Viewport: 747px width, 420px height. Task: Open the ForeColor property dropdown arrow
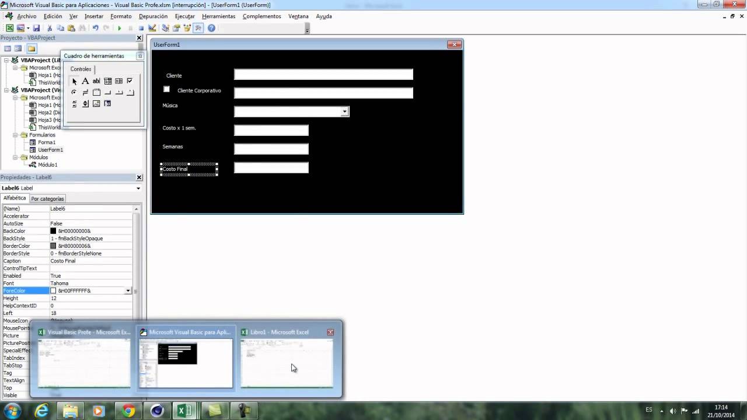(128, 290)
